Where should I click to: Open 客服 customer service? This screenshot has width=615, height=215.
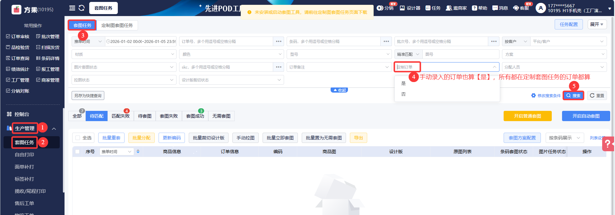tap(521, 8)
